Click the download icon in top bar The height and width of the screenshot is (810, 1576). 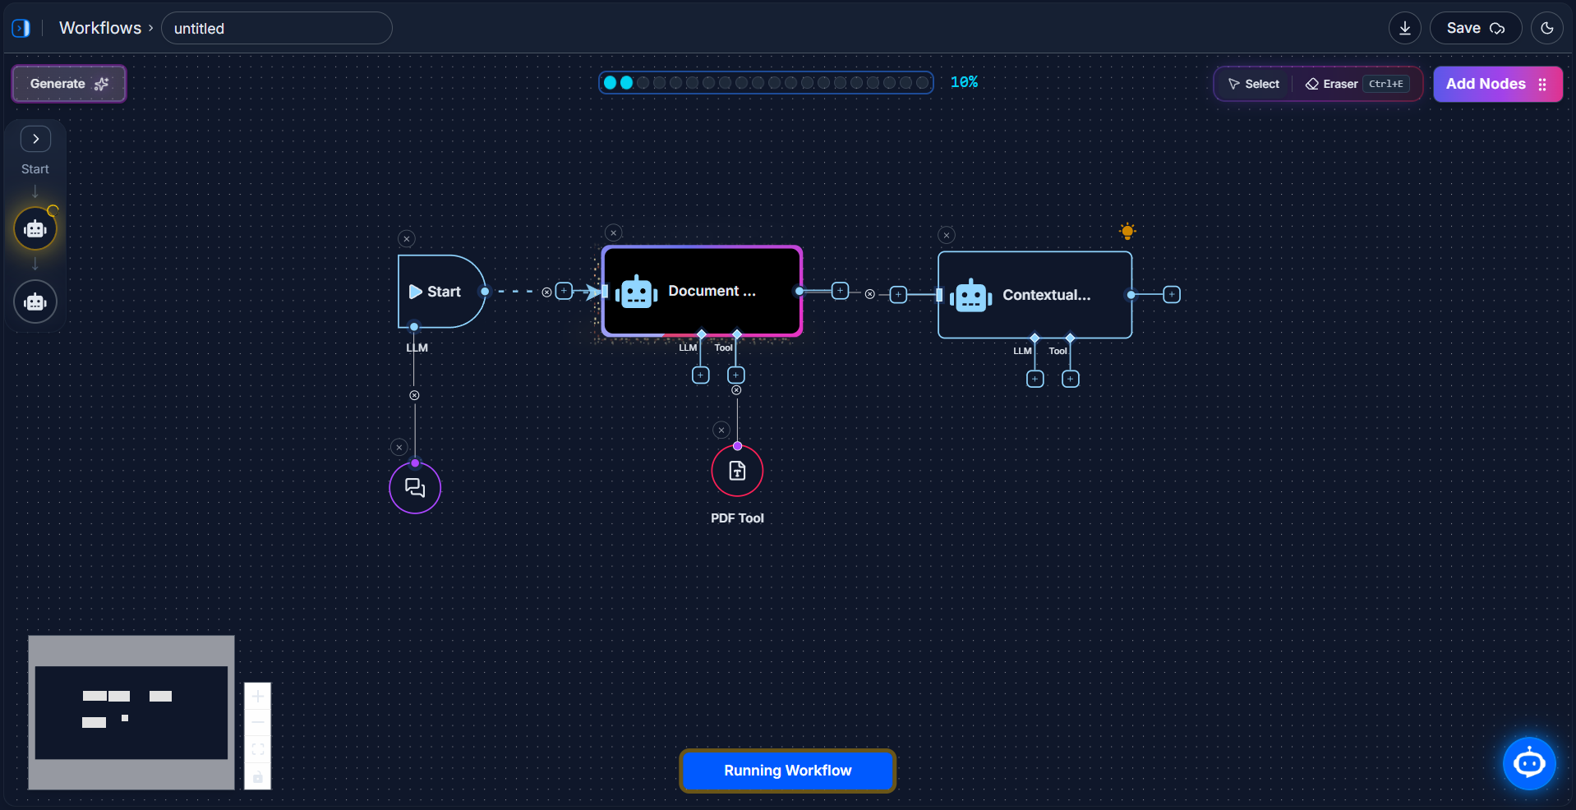point(1404,28)
